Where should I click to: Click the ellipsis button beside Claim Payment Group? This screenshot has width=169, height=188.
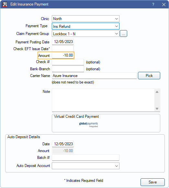(x=123, y=34)
